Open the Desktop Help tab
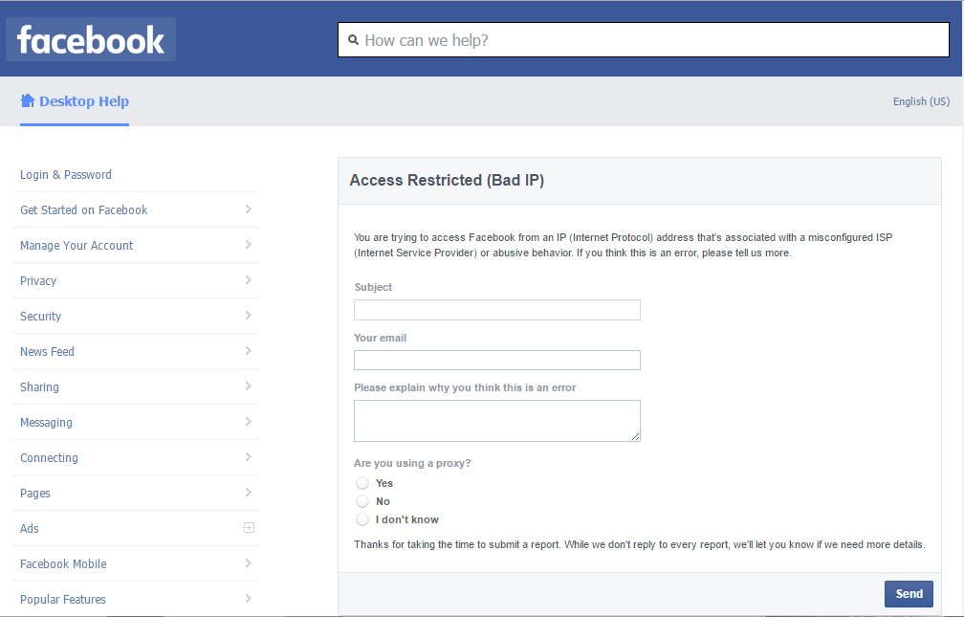The image size is (964, 617). pyautogui.click(x=75, y=101)
